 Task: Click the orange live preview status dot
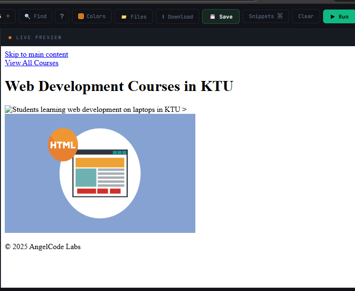10,38
